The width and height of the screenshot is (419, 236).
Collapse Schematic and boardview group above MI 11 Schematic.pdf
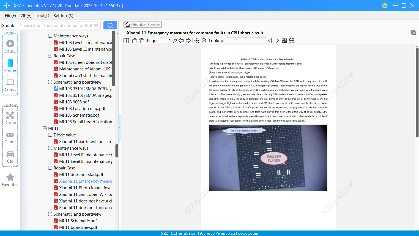point(50,214)
